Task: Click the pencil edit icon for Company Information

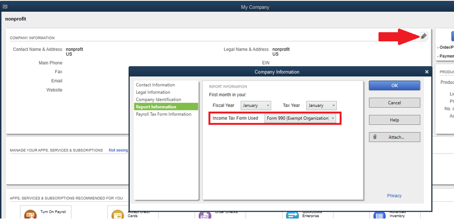Action: point(424,36)
